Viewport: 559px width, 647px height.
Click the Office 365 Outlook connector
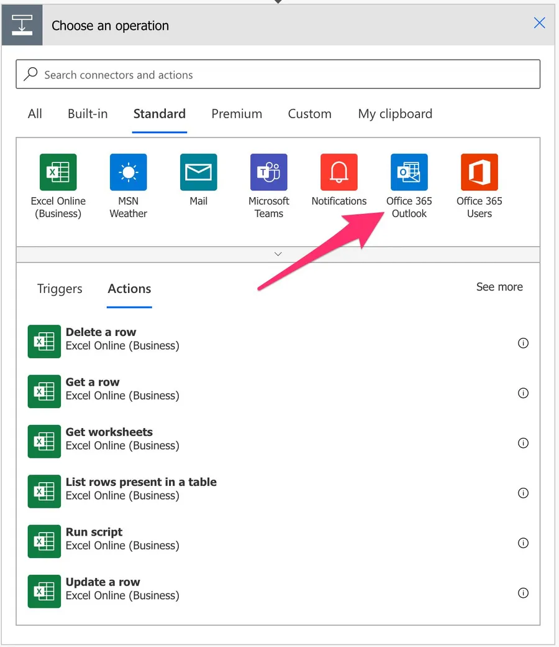(x=409, y=172)
